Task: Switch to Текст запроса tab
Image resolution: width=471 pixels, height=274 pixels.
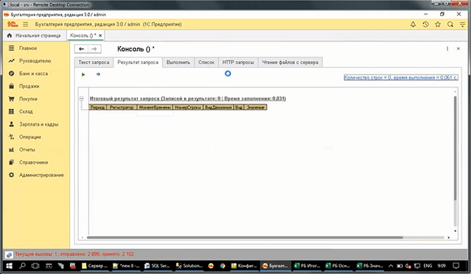Action: [x=93, y=62]
